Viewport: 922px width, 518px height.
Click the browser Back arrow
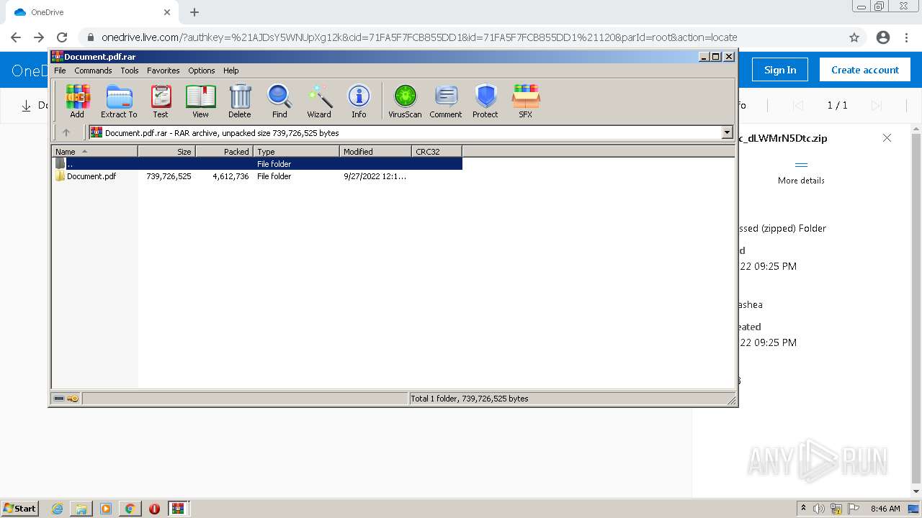[x=16, y=37]
